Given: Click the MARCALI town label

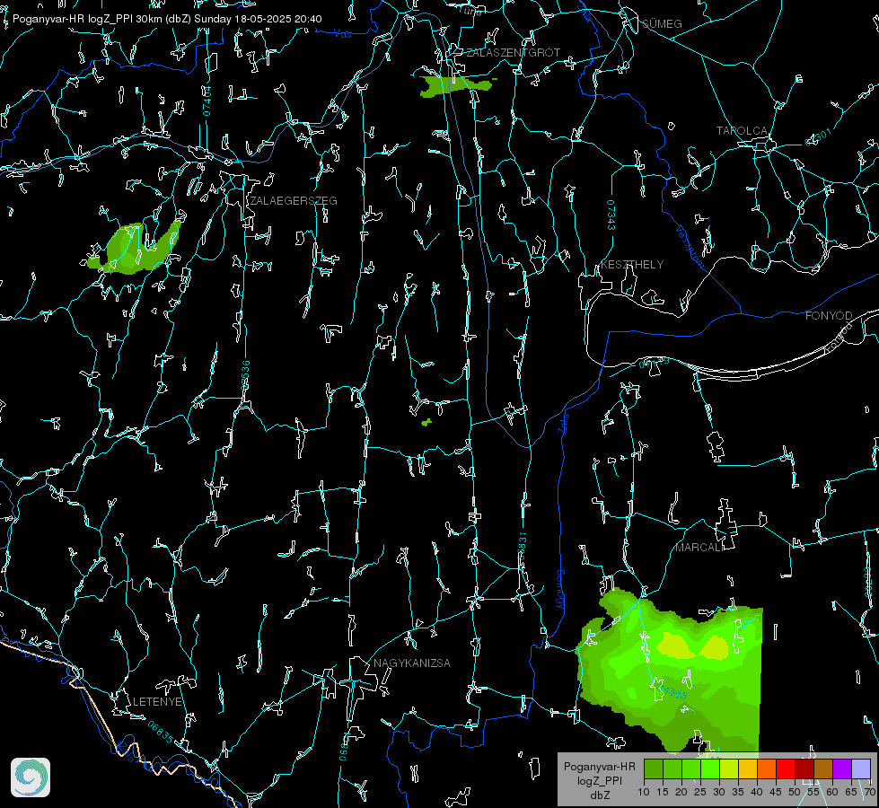Looking at the screenshot, I should (699, 548).
